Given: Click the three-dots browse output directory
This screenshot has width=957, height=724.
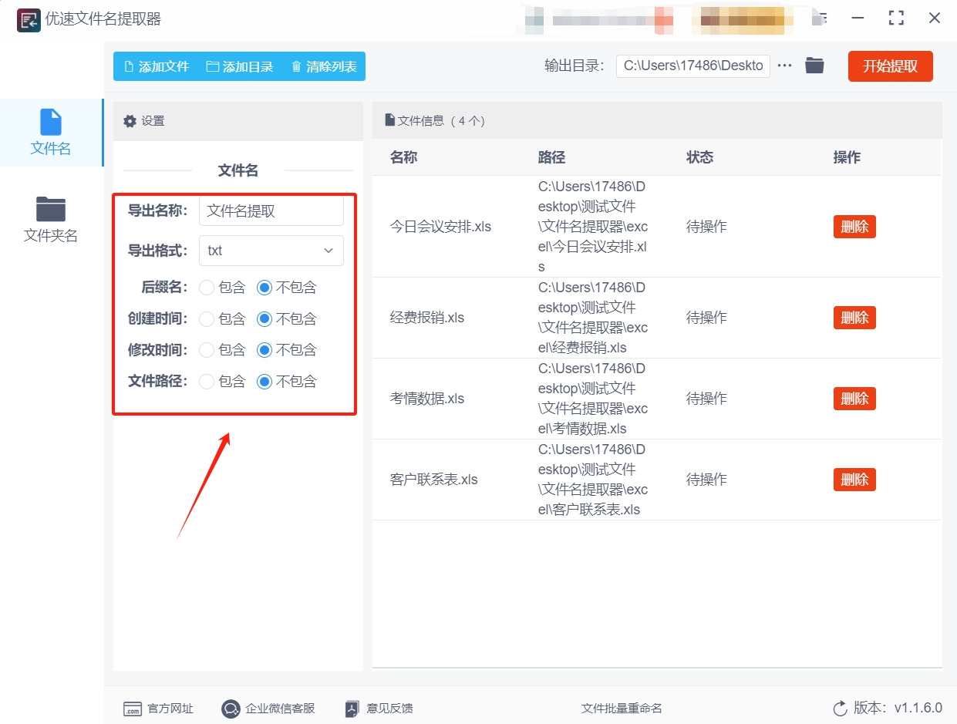Looking at the screenshot, I should click(785, 66).
